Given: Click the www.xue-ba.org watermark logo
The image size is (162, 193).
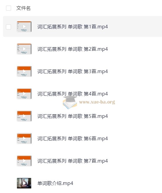Looking at the screenshot, I should [x=89, y=102].
